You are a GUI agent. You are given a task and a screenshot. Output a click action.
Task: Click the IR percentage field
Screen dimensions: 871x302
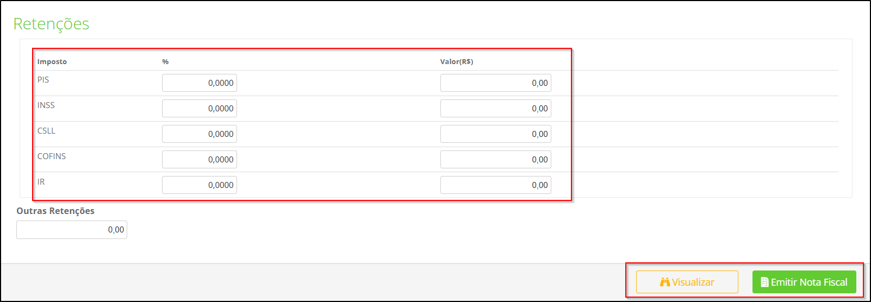click(x=200, y=185)
